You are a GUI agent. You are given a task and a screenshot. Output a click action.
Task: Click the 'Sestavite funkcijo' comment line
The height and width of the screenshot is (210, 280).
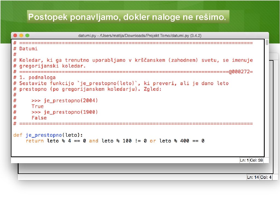tap(121, 83)
